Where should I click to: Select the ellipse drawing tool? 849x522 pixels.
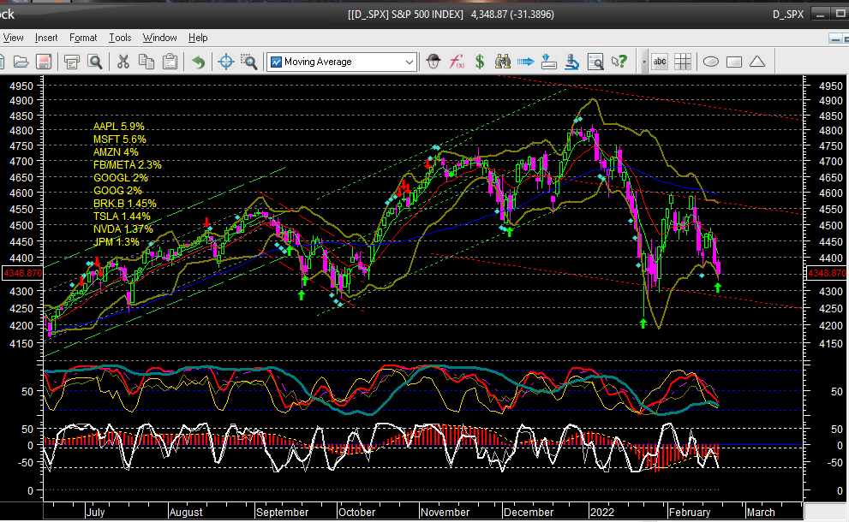tap(711, 62)
